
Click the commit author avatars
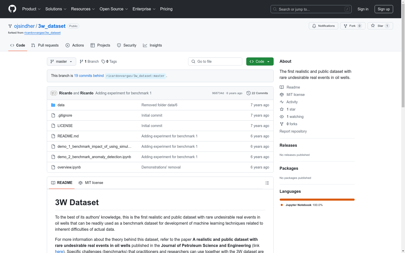[x=54, y=93]
